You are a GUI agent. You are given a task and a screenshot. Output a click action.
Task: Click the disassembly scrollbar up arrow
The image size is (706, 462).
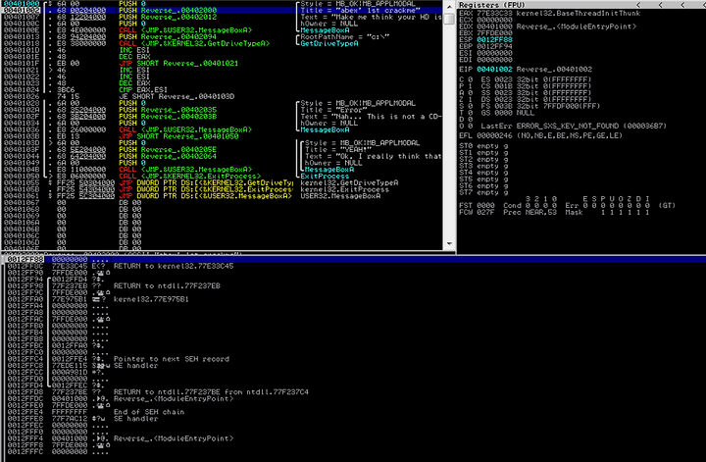449,6
